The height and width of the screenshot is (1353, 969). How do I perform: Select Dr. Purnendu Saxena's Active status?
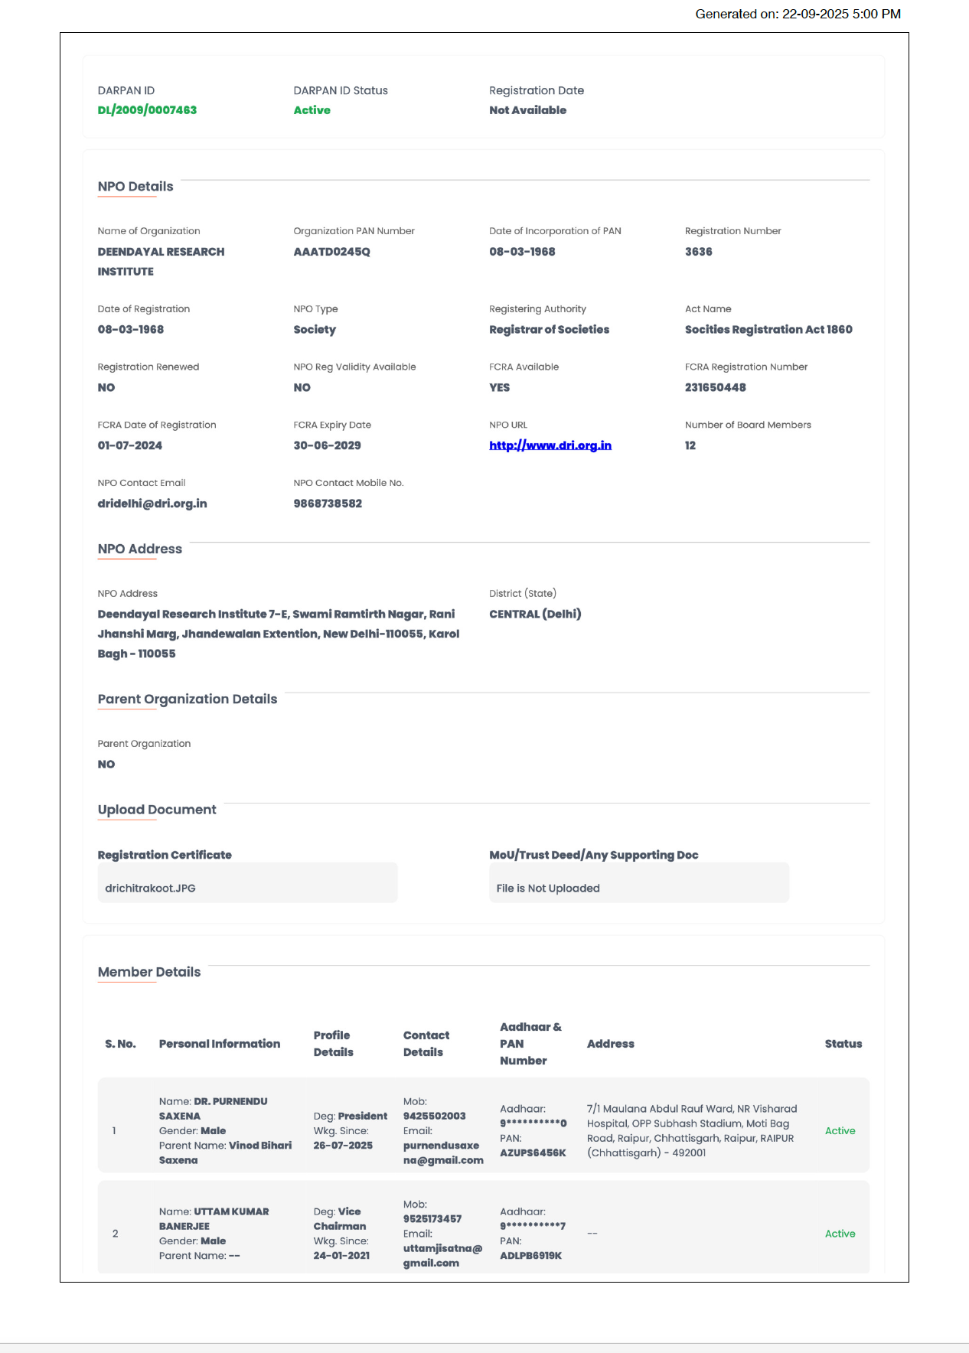click(x=840, y=1130)
